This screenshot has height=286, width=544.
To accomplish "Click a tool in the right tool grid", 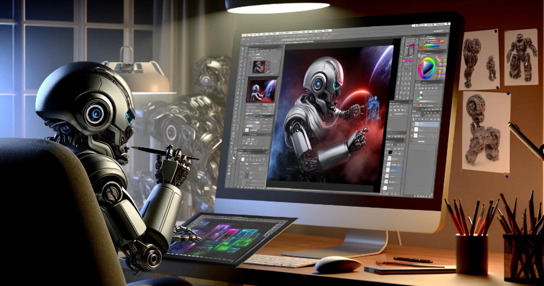I will [x=402, y=77].
